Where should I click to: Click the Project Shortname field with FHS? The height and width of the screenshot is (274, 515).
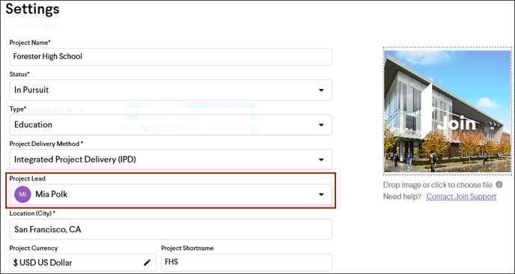click(246, 262)
